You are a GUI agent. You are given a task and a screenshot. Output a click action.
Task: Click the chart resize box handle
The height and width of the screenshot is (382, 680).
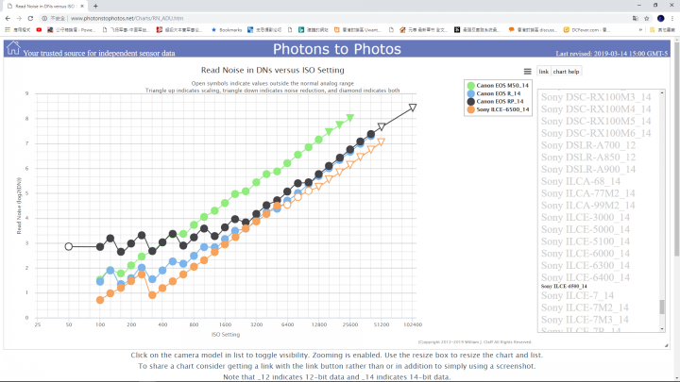coord(666,345)
